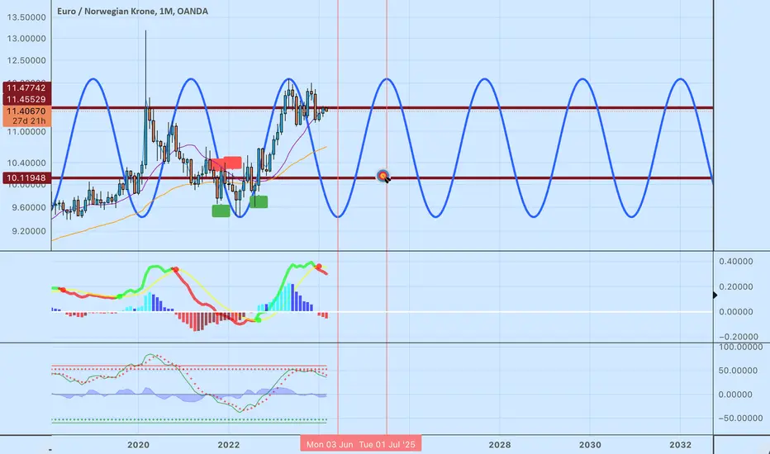Click the 13.00000 price scale value
This screenshot has width=770, height=454.
[x=26, y=39]
